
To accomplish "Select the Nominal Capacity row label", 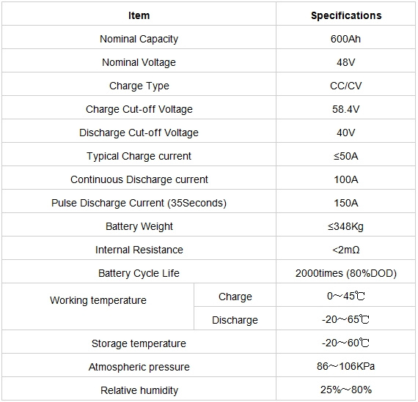I will coord(139,39).
